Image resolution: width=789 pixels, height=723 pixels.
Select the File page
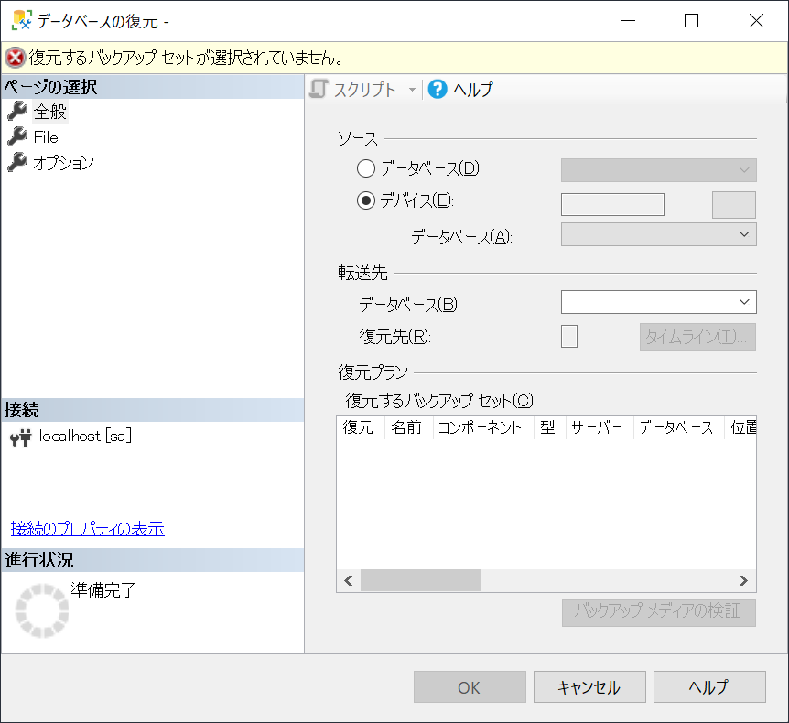point(46,137)
